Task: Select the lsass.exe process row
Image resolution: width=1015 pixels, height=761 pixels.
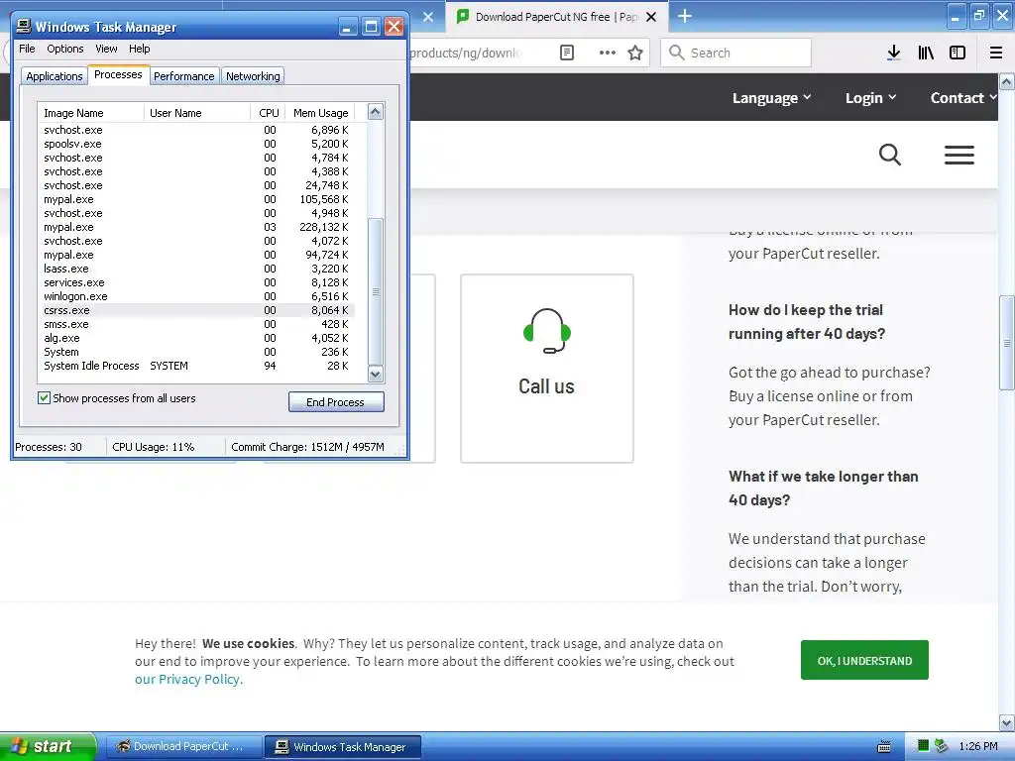Action: coord(196,269)
